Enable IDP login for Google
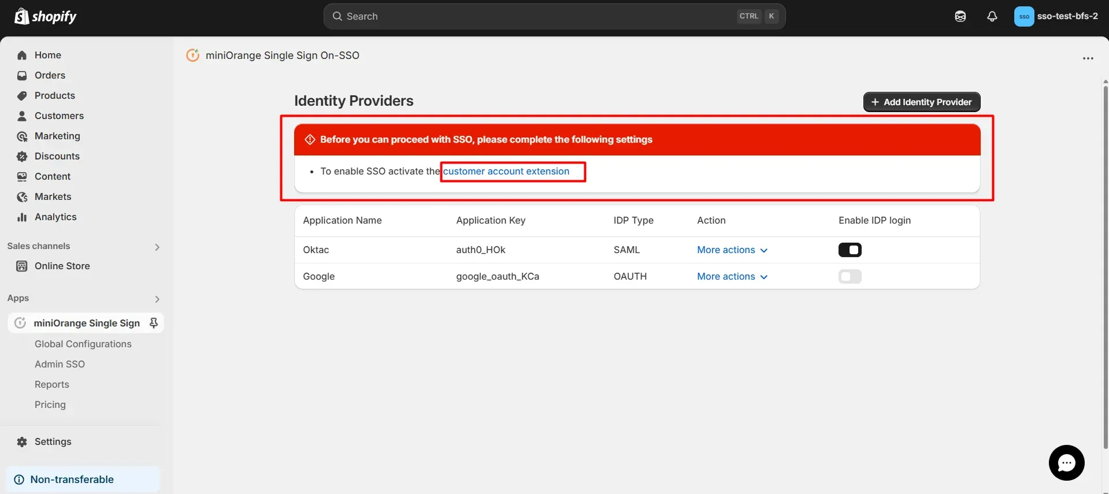The width and height of the screenshot is (1109, 494). 850,276
